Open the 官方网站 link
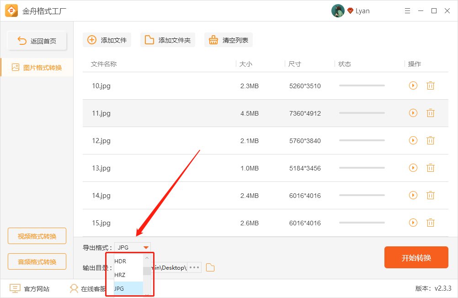The height and width of the screenshot is (298, 458). (30, 289)
